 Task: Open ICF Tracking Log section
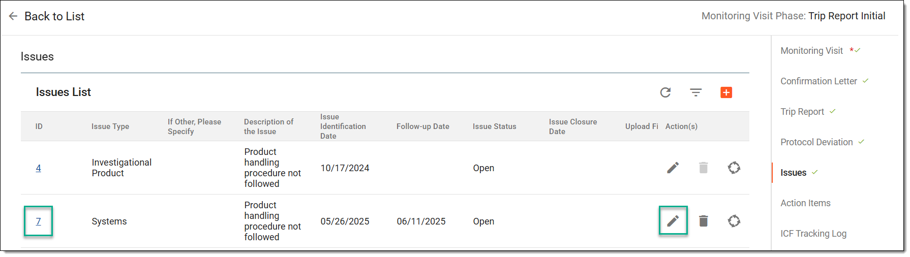pyautogui.click(x=813, y=234)
